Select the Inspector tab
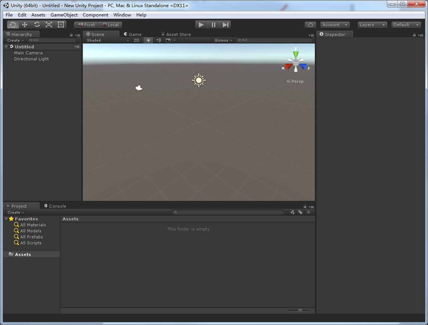428x325 pixels. pos(335,34)
